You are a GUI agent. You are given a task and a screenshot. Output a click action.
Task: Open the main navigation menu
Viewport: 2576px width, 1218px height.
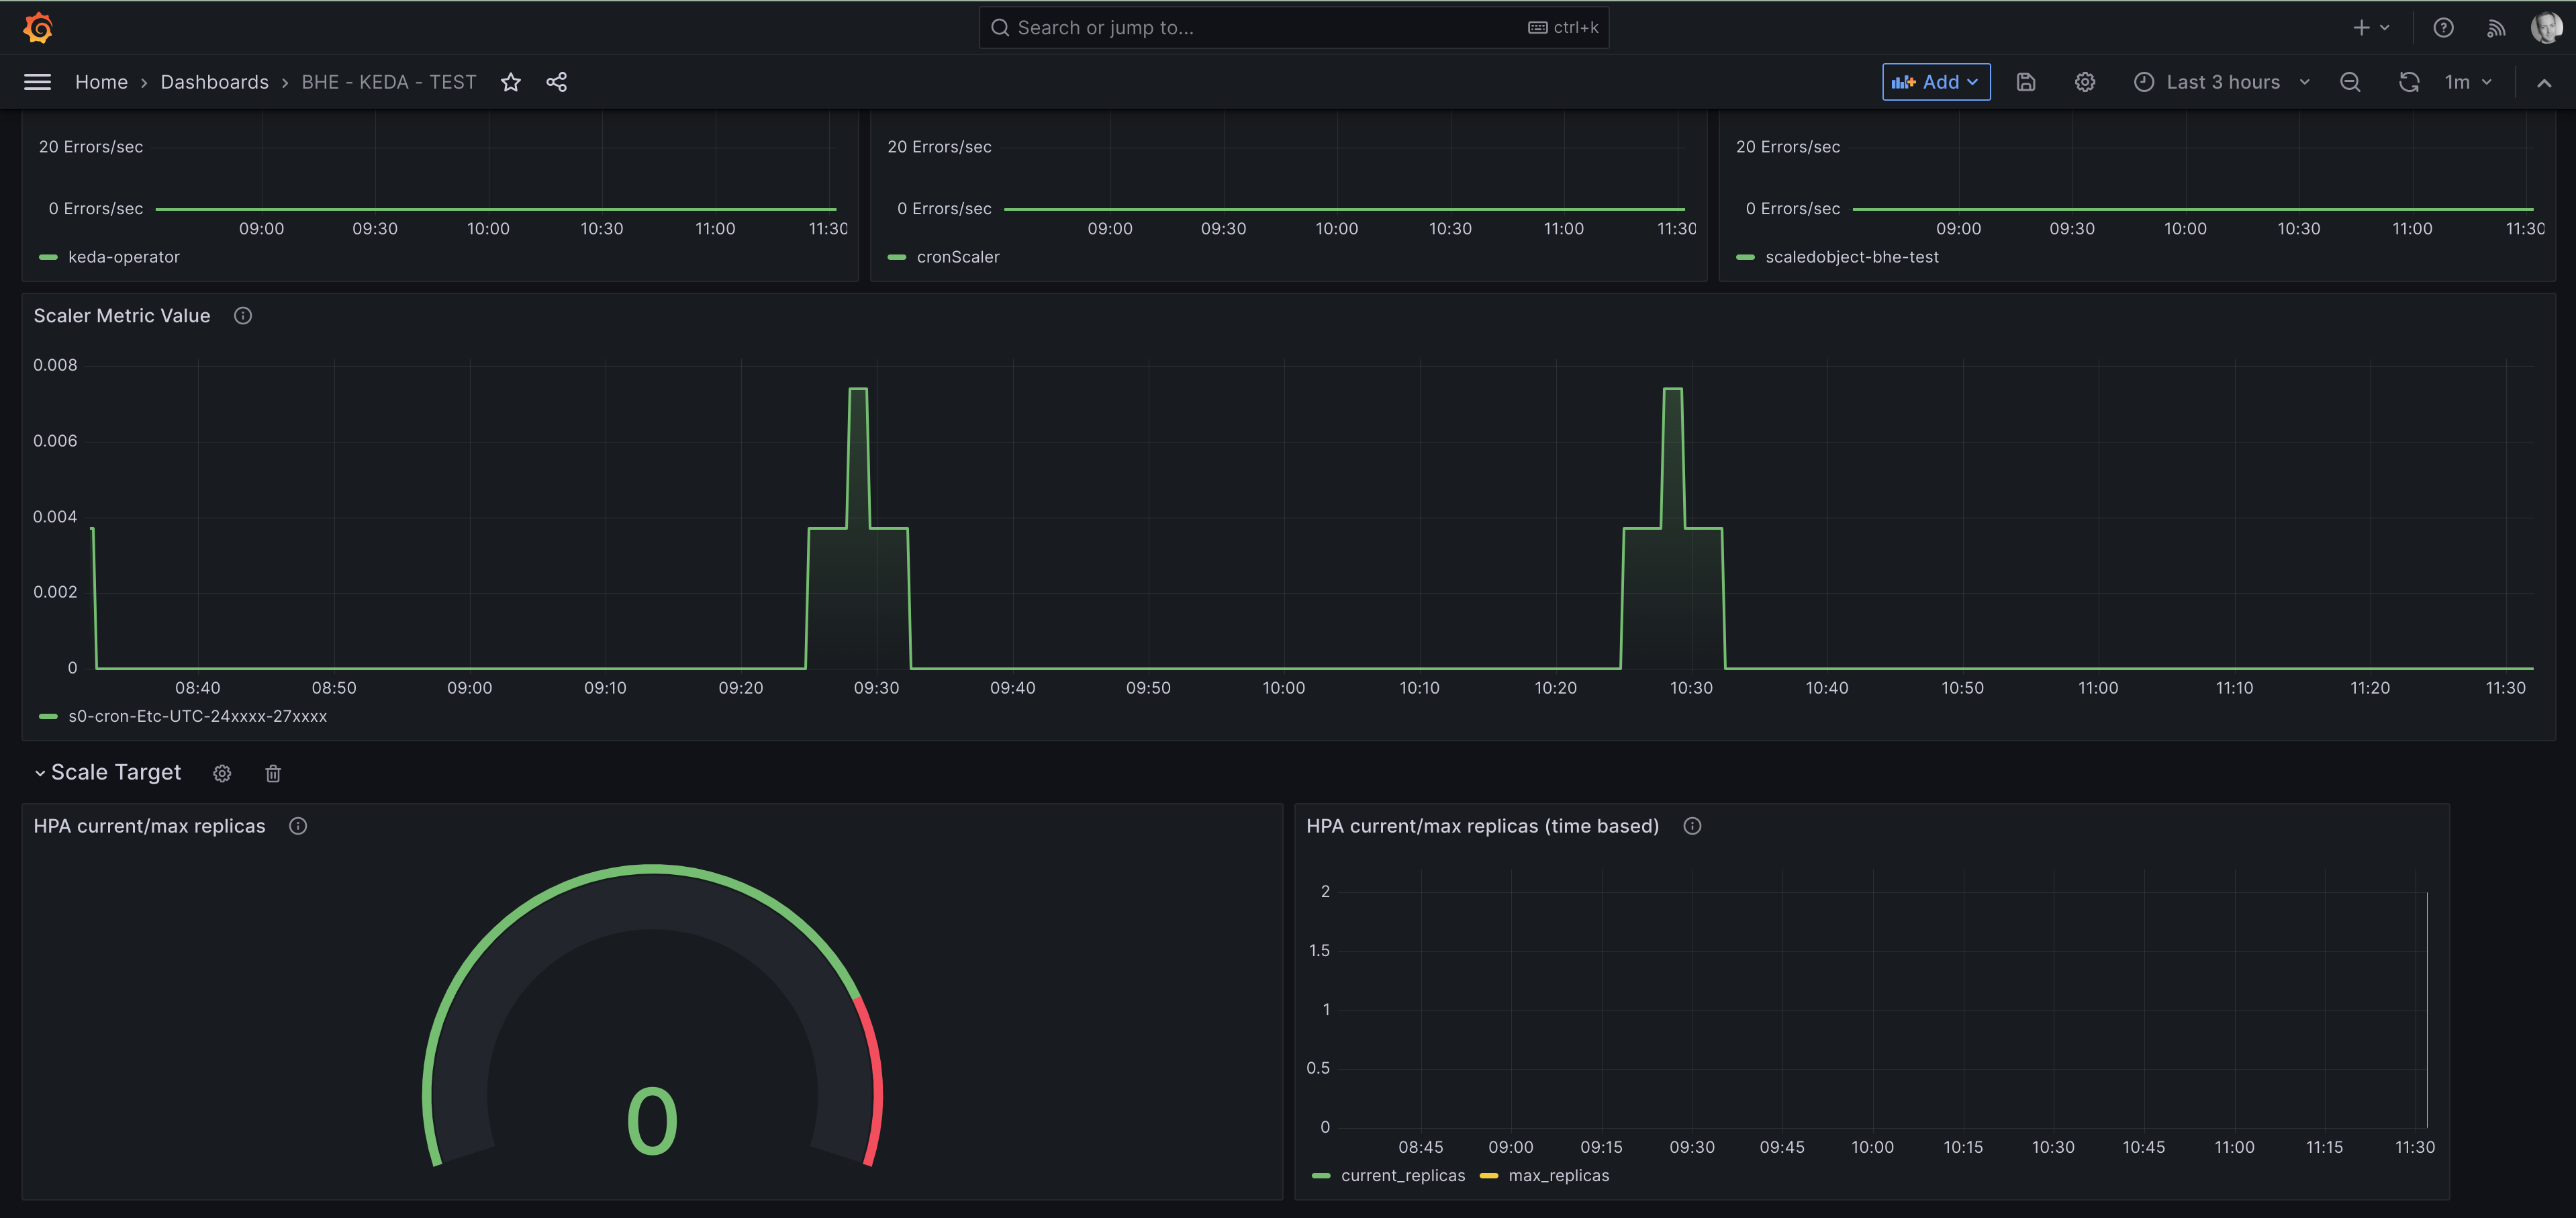coord(37,82)
